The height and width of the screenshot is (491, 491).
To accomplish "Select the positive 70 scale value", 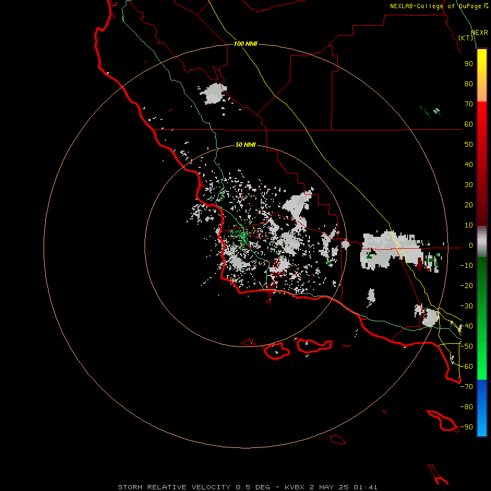I will point(469,104).
